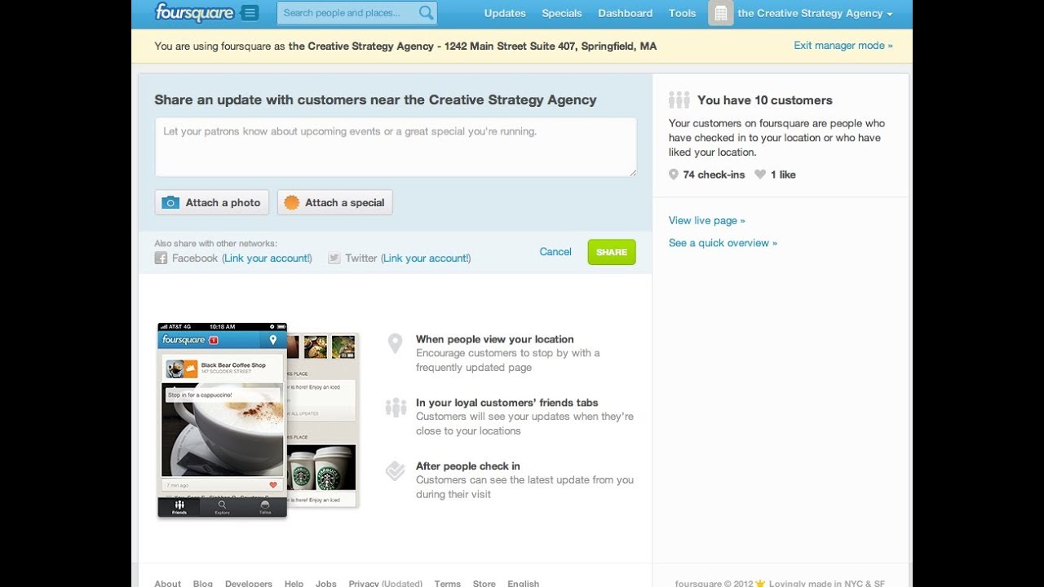The height and width of the screenshot is (587, 1044).
Task: Go to the Dashboard
Action: point(626,13)
